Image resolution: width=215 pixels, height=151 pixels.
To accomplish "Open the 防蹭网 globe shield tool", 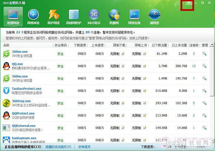I will point(114,17).
